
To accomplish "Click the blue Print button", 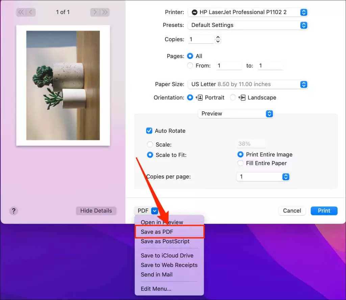I will click(x=324, y=211).
